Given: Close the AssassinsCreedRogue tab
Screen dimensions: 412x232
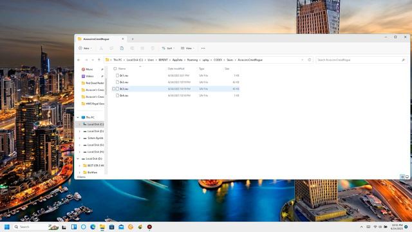Looking at the screenshot, I should (123, 39).
